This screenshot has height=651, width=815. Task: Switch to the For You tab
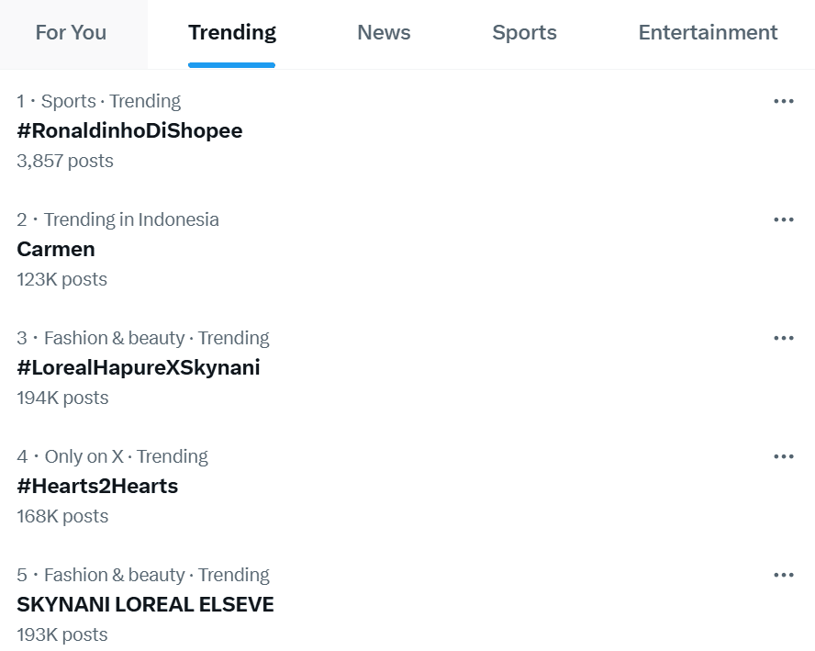pos(71,33)
